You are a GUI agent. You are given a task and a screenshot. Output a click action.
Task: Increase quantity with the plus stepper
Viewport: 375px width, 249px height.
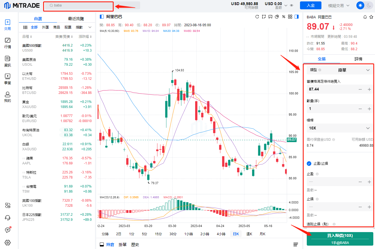[369, 109]
